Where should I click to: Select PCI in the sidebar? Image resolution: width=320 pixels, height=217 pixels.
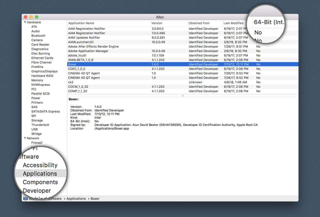coord(34,89)
